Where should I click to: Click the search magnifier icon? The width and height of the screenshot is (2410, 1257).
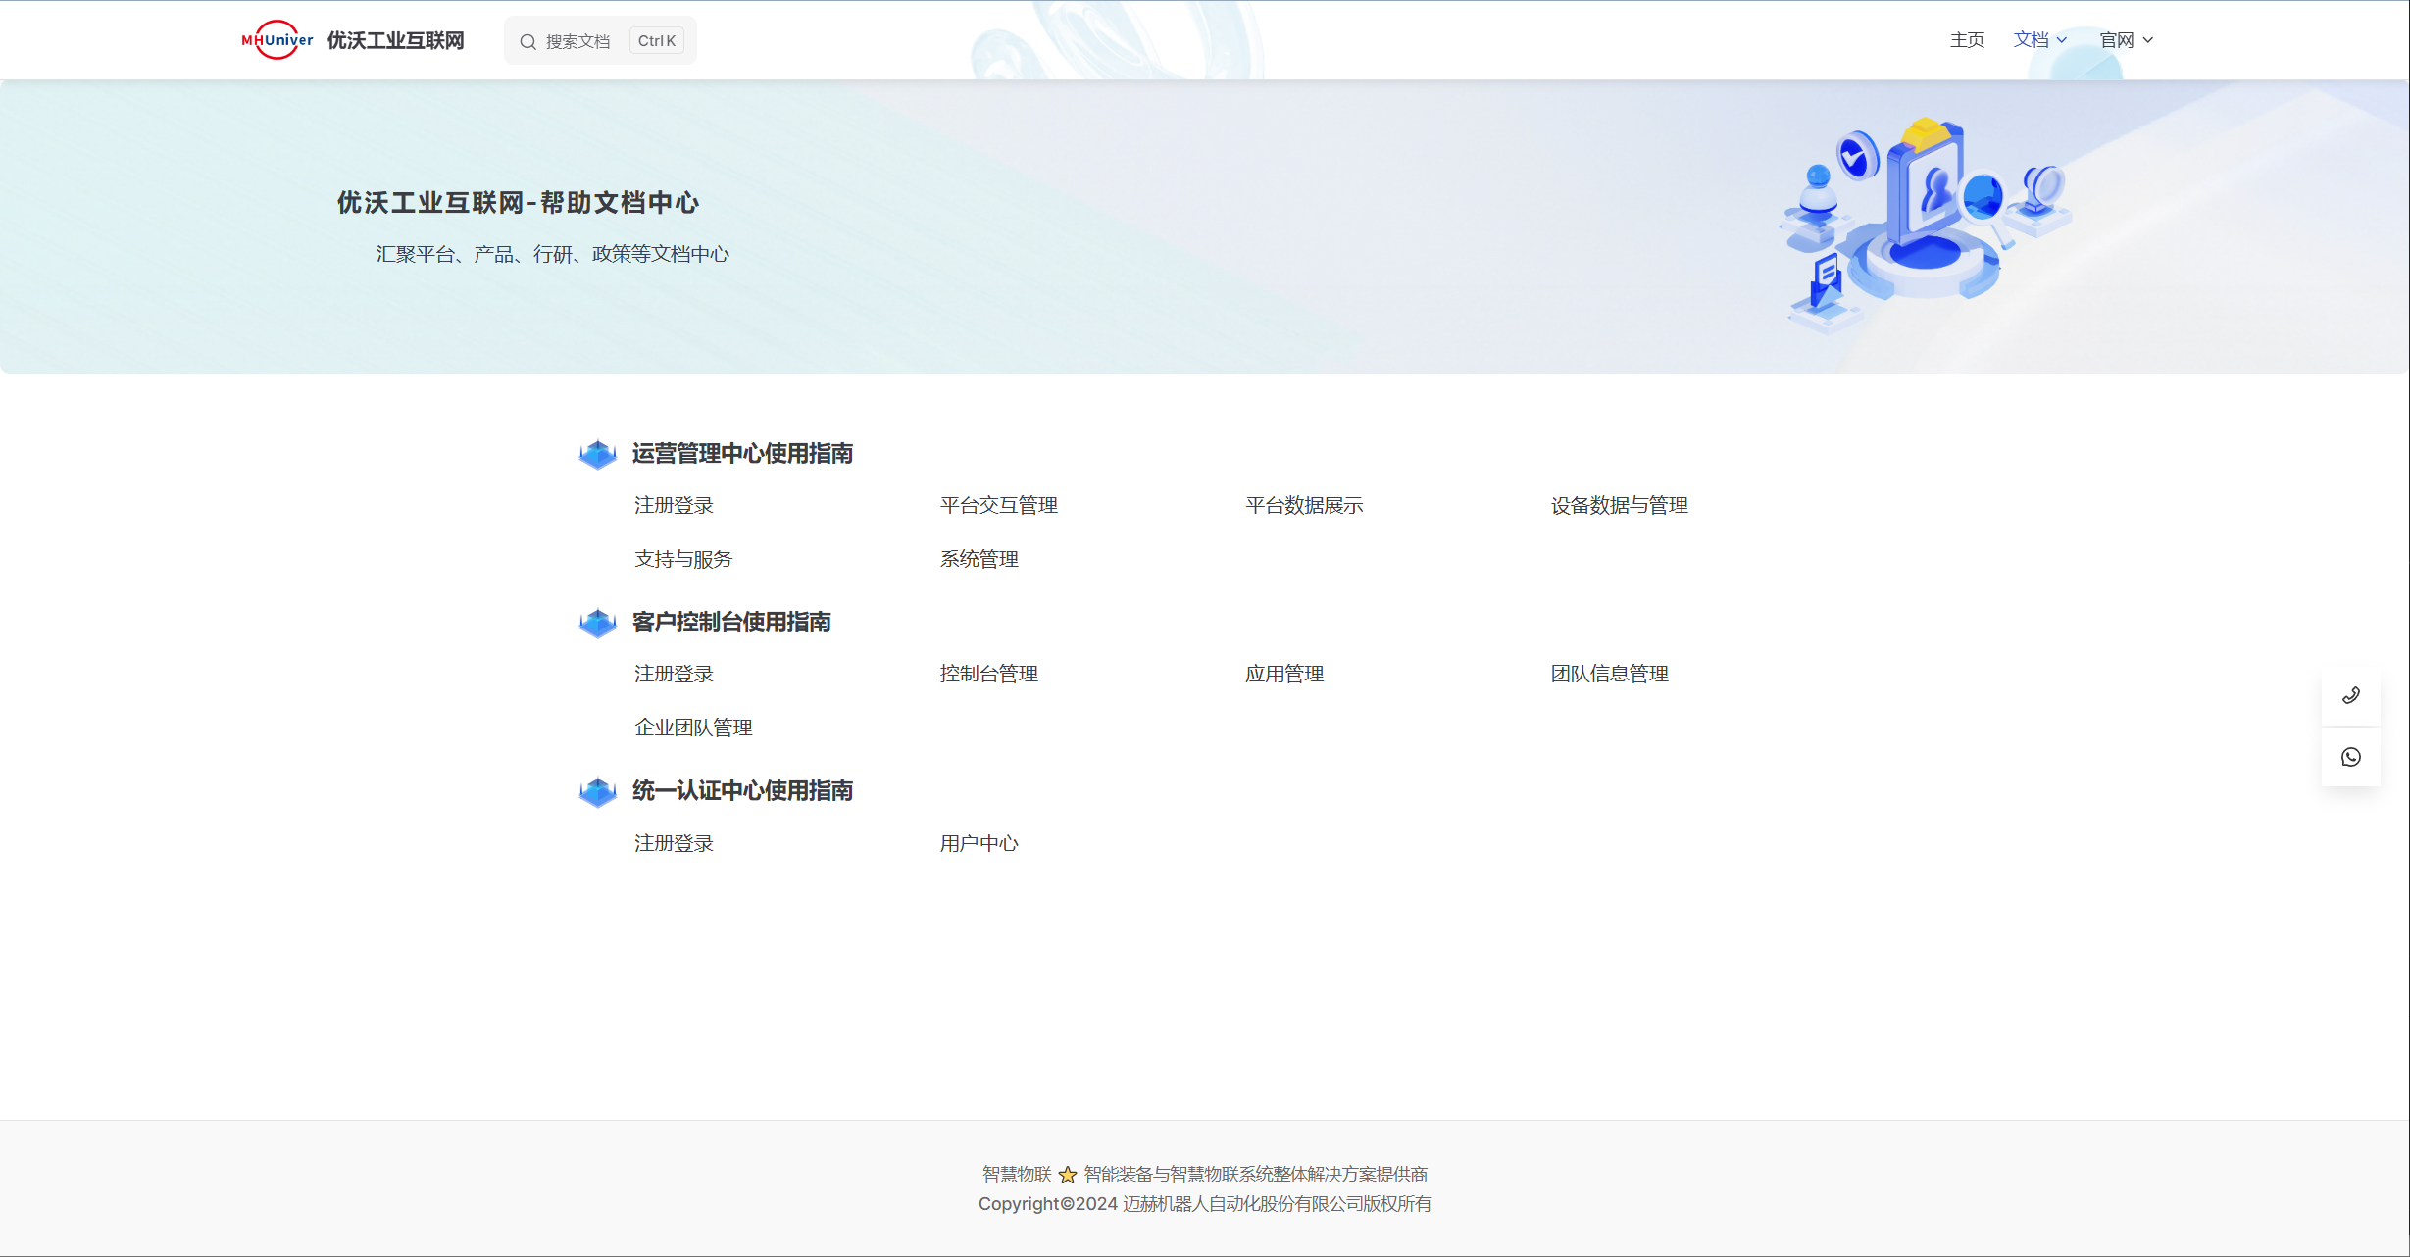coord(527,41)
